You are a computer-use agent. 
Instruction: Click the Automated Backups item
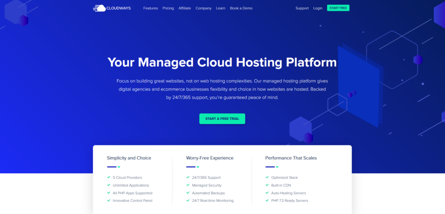208,193
